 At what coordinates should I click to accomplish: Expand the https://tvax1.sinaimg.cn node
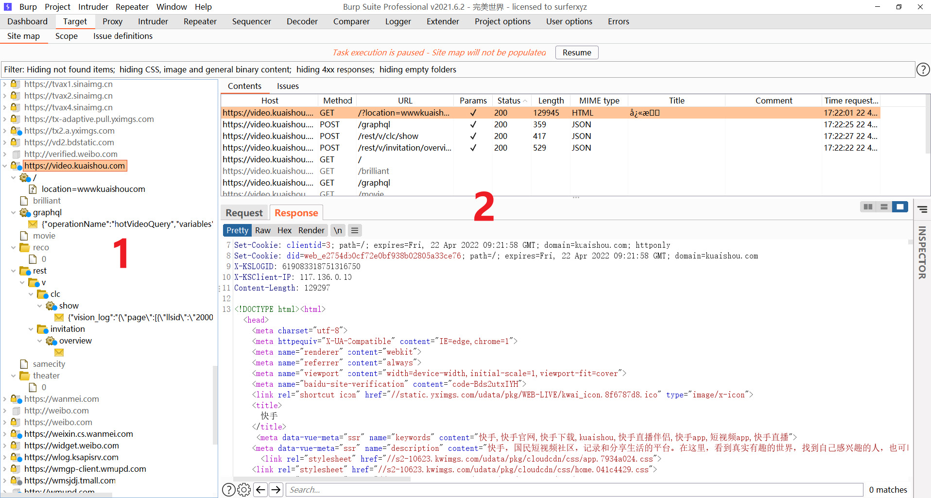click(x=5, y=84)
